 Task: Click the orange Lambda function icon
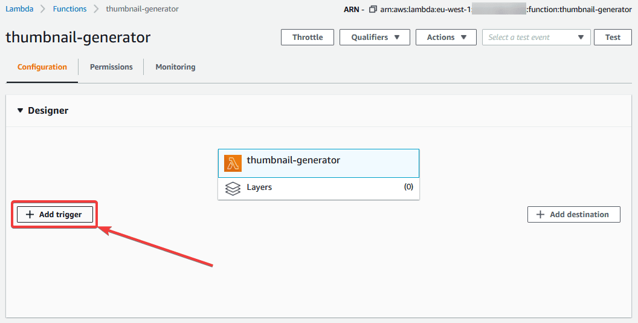click(x=233, y=163)
